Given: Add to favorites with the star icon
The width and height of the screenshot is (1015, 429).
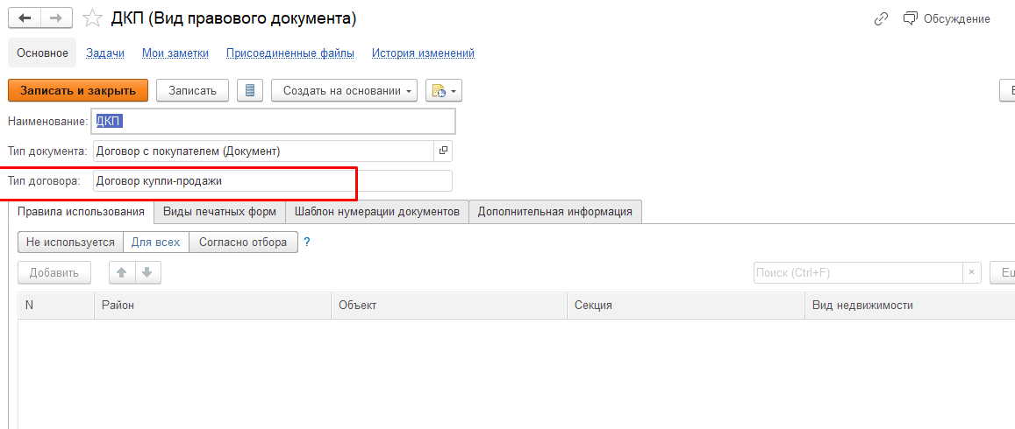Looking at the screenshot, I should tap(91, 18).
